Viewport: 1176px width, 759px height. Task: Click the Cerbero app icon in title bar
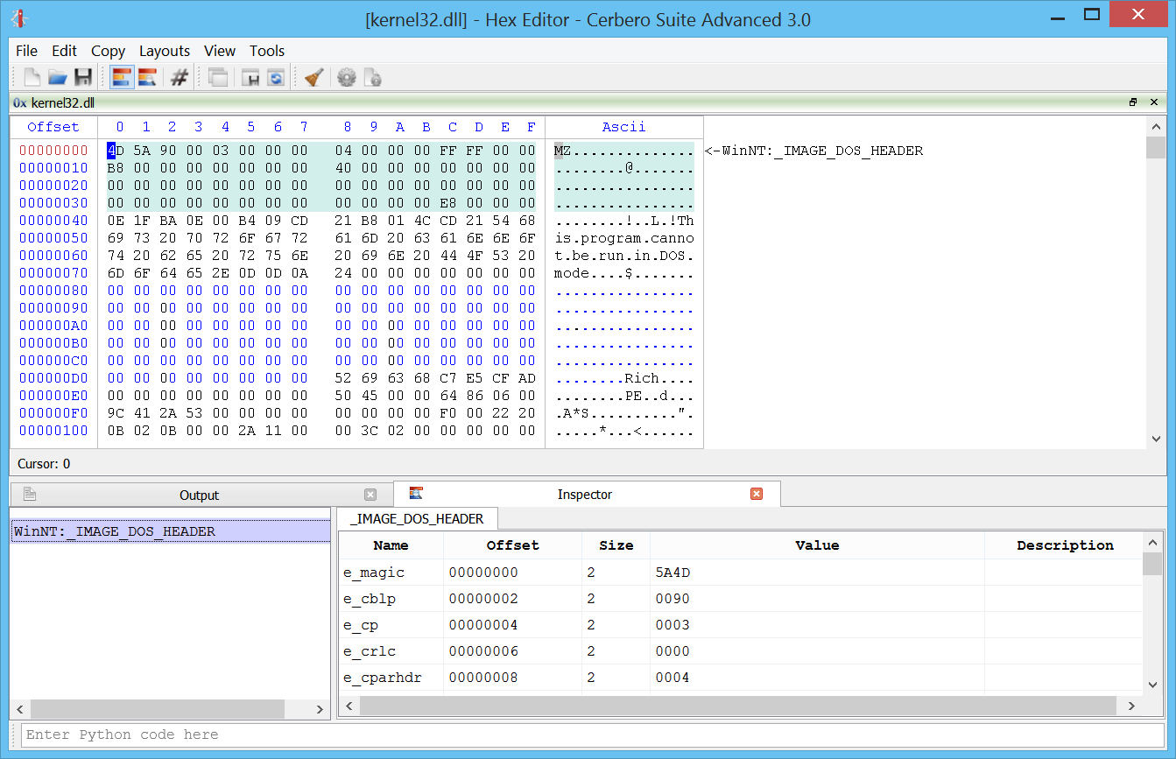(x=19, y=18)
